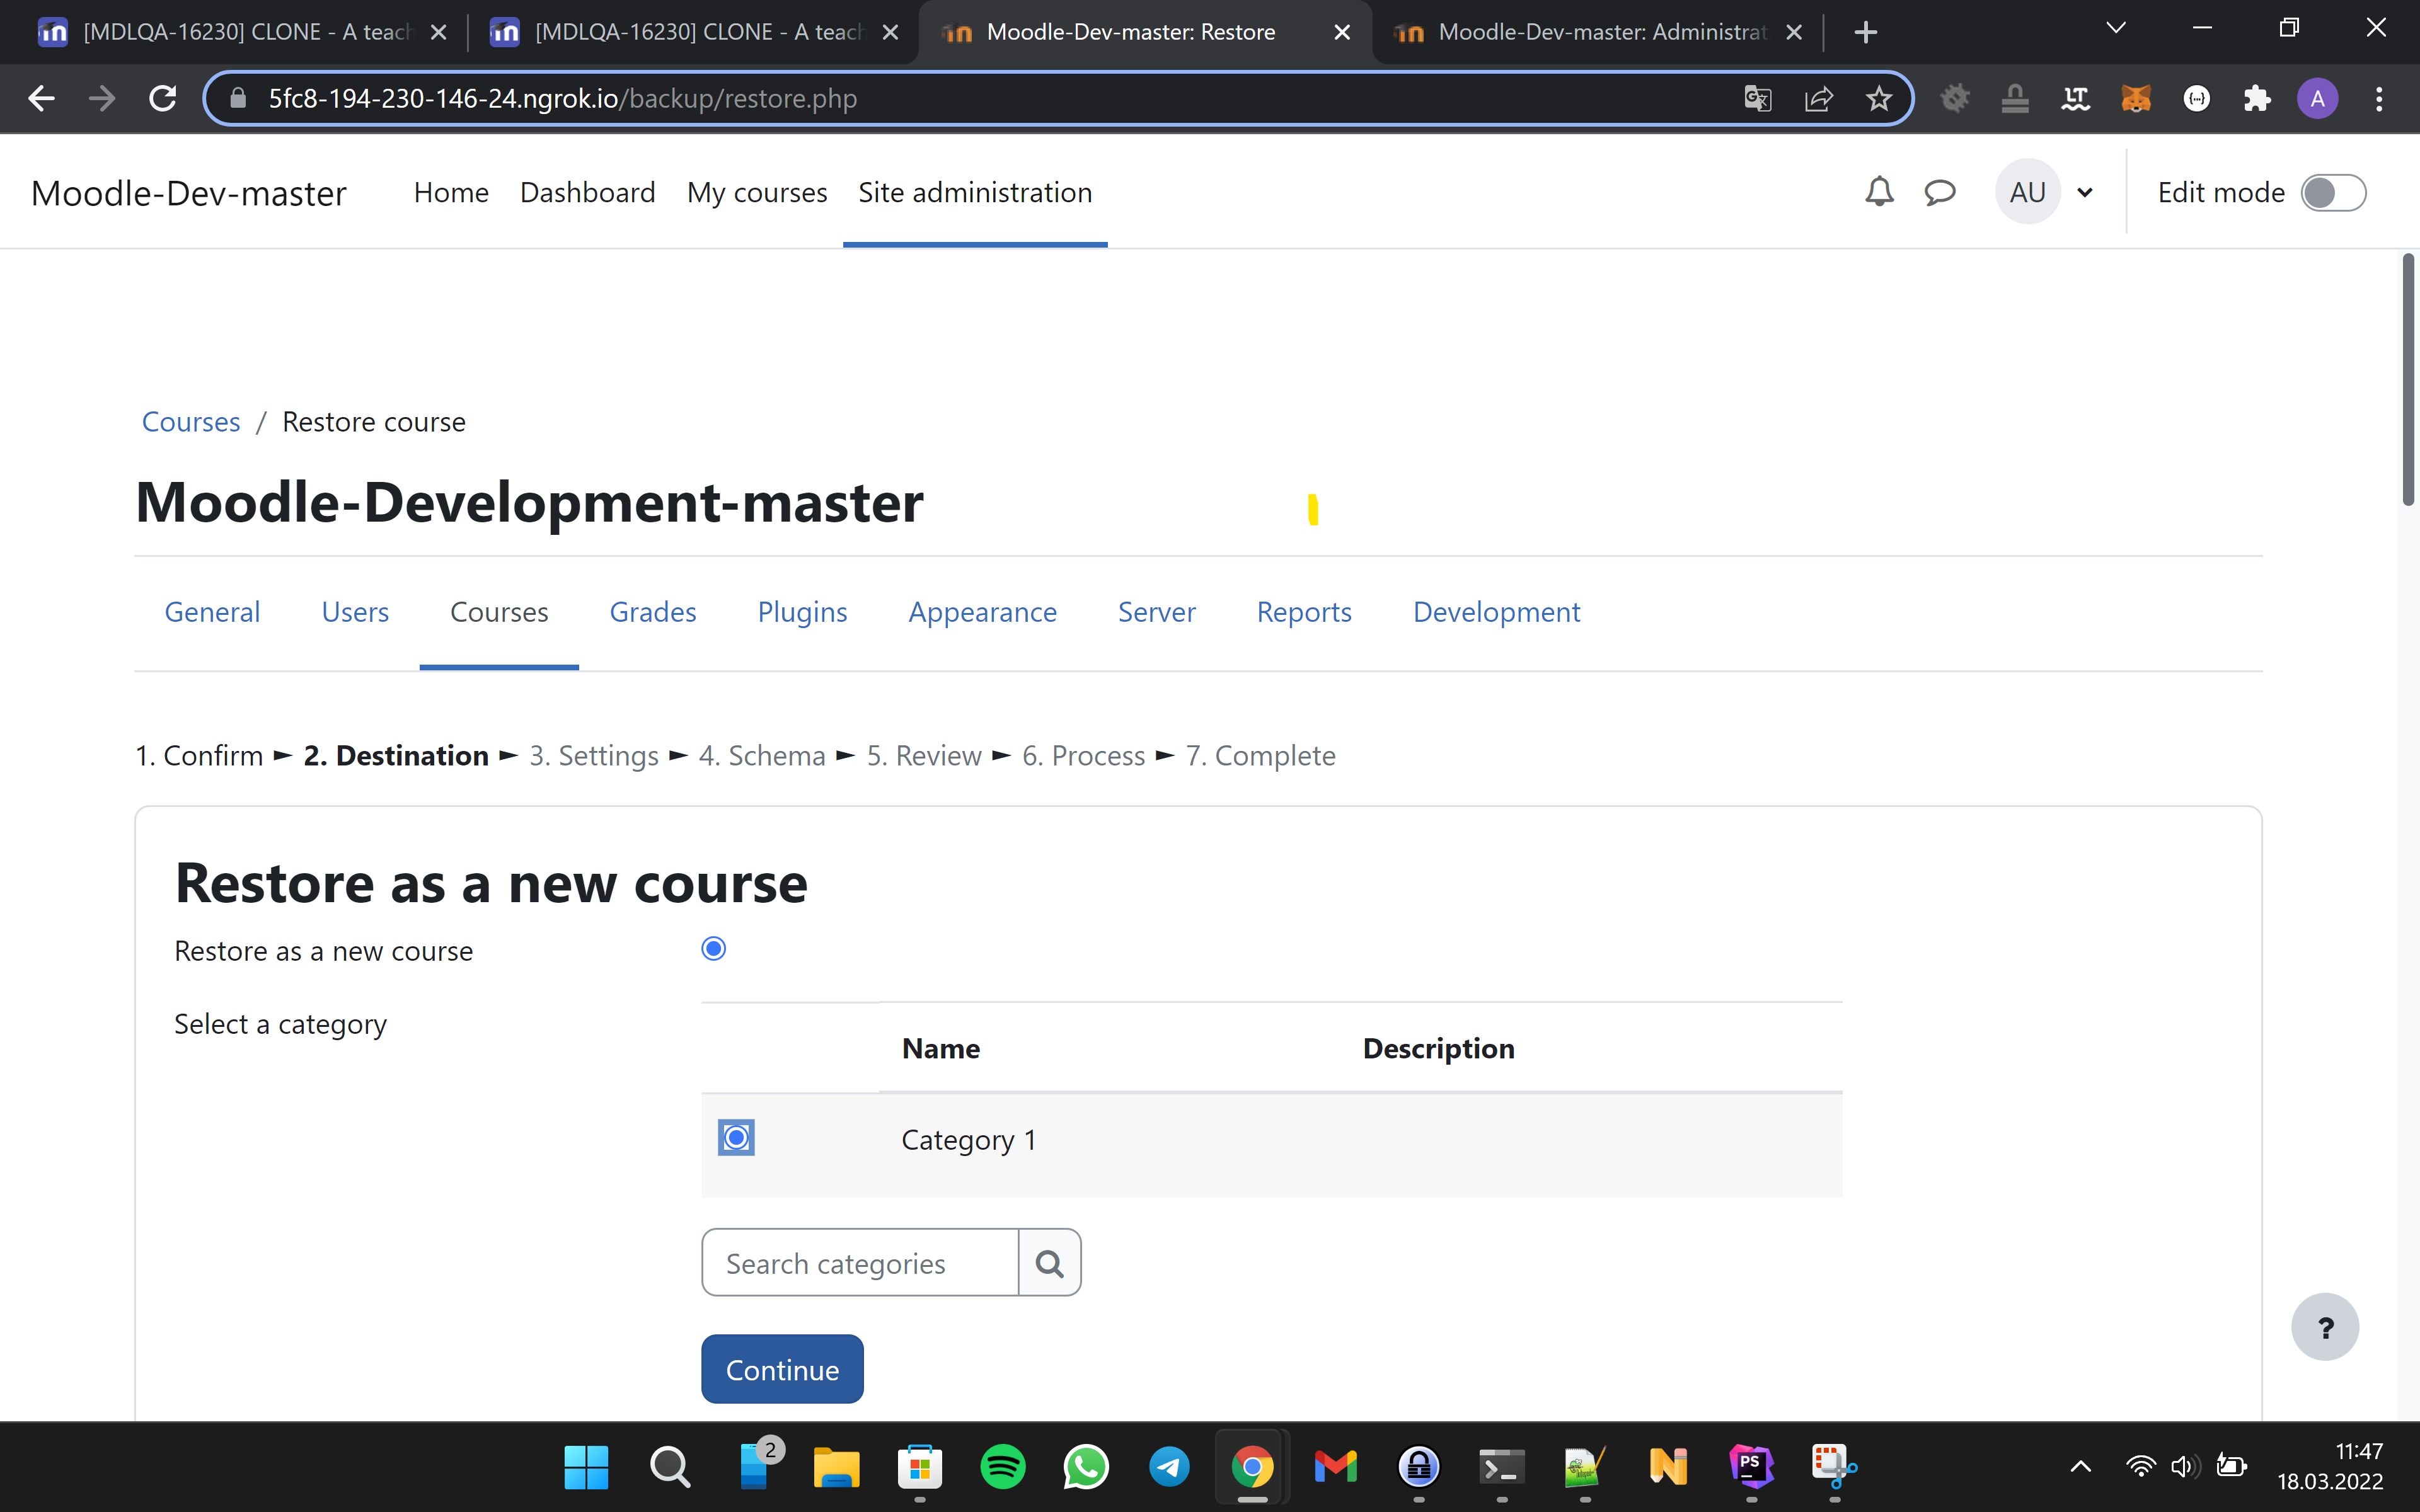Click into Search categories field
2420x1512 pixels.
860,1263
